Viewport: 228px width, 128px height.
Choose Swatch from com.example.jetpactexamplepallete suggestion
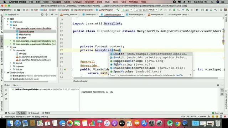pos(151,54)
